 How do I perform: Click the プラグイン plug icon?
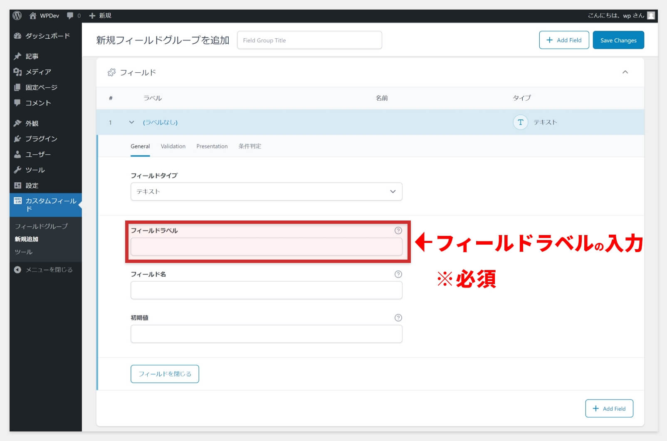(17, 139)
